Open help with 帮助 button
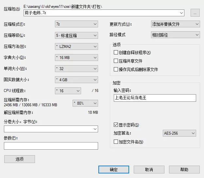The image size is (204, 178). [x=184, y=170]
